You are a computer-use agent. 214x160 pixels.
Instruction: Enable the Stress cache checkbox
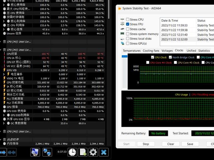click(x=128, y=29)
